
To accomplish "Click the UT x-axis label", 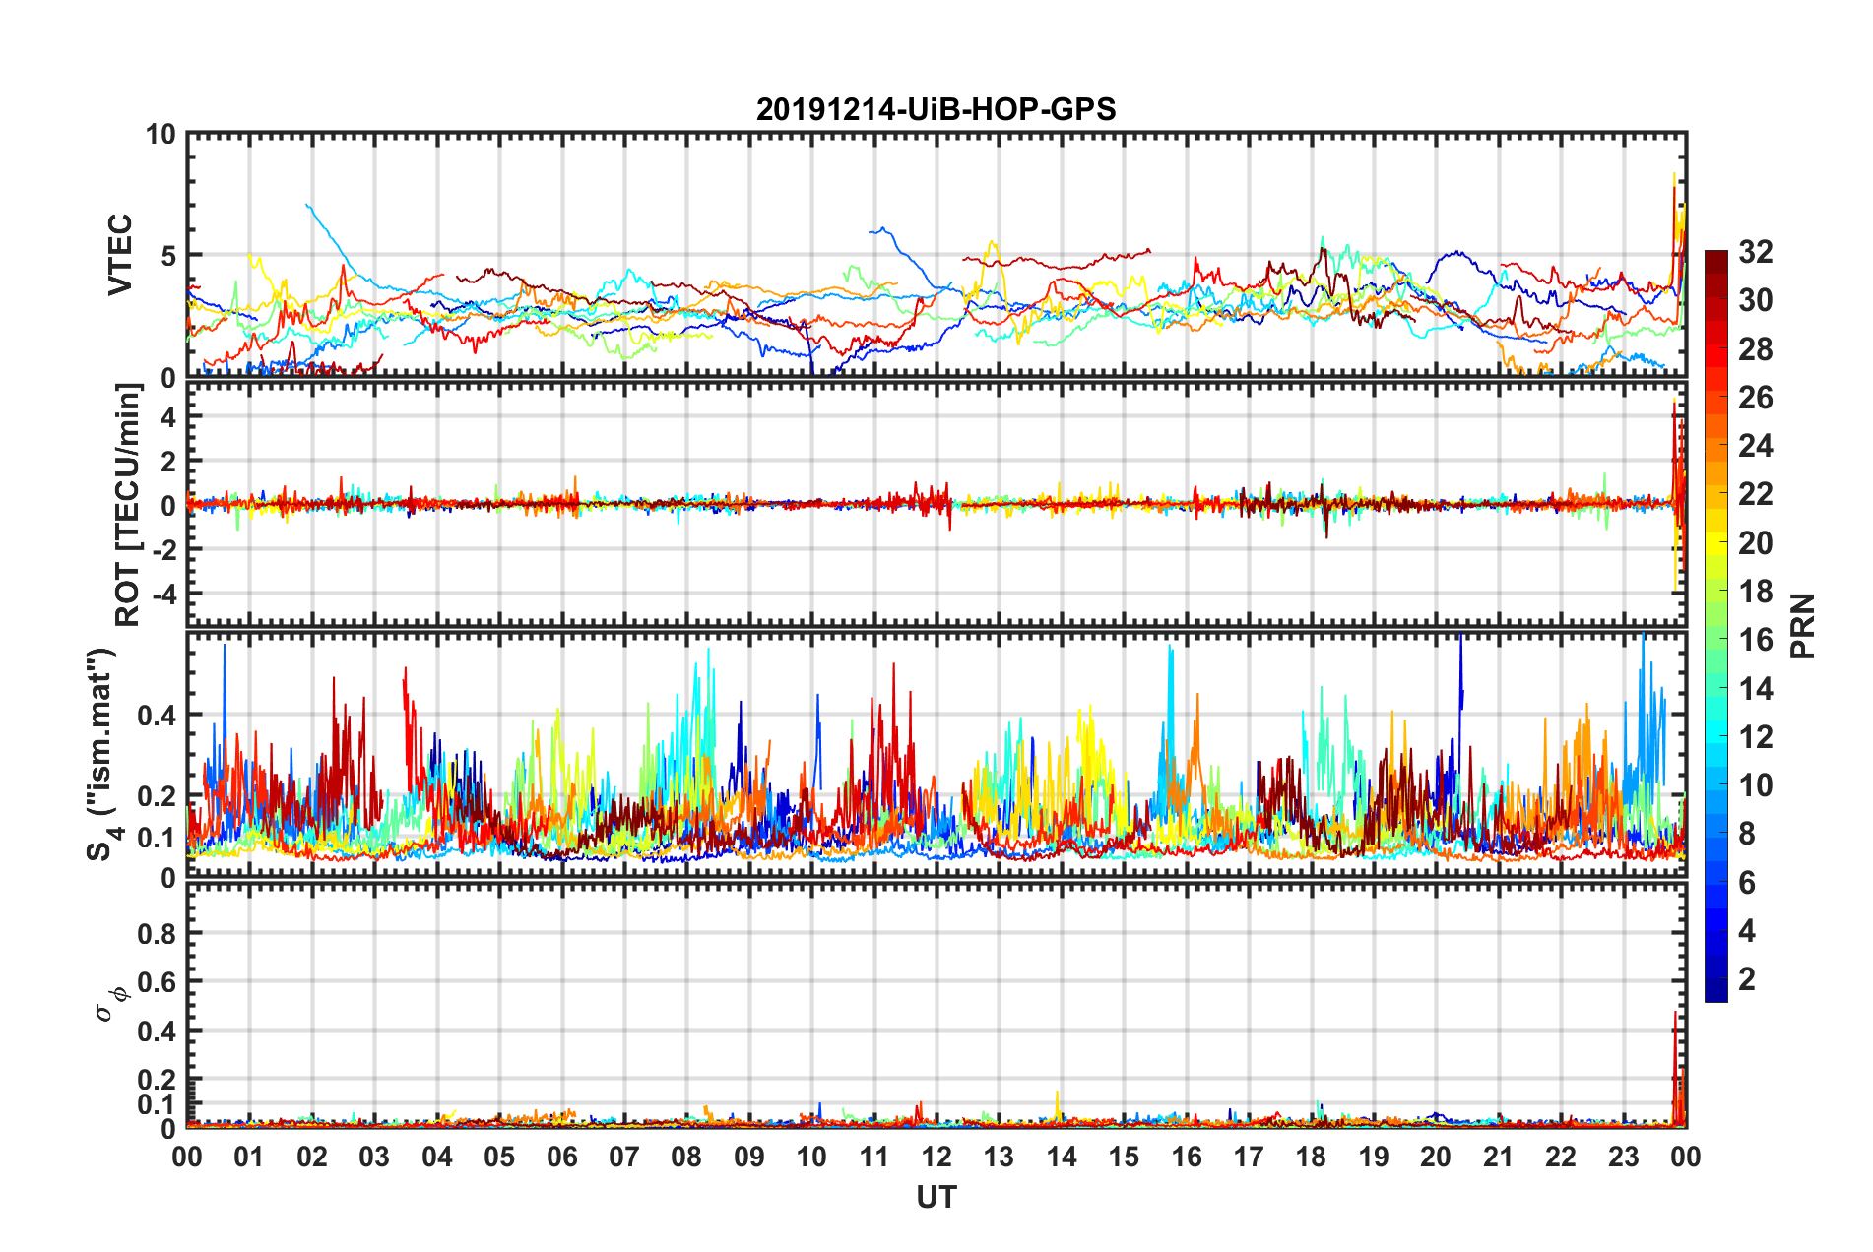I will [x=936, y=1197].
